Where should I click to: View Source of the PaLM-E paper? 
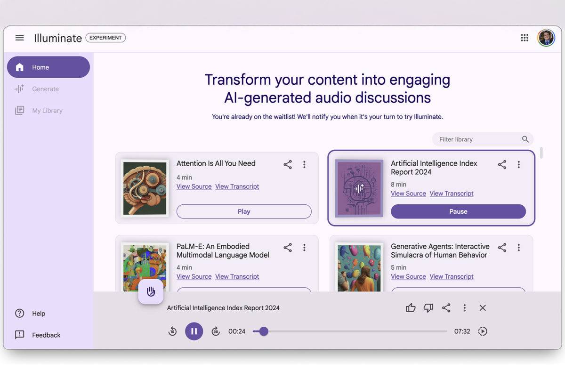tap(194, 276)
